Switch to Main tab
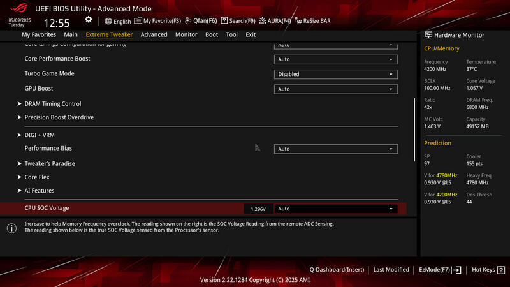This screenshot has width=510, height=287. click(71, 34)
